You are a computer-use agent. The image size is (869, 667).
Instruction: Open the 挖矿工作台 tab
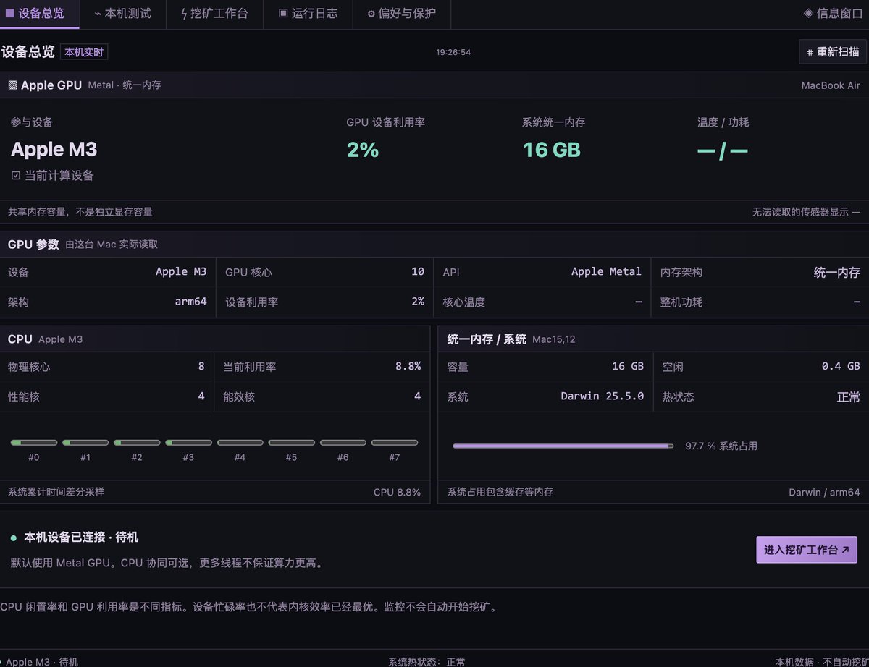click(214, 14)
